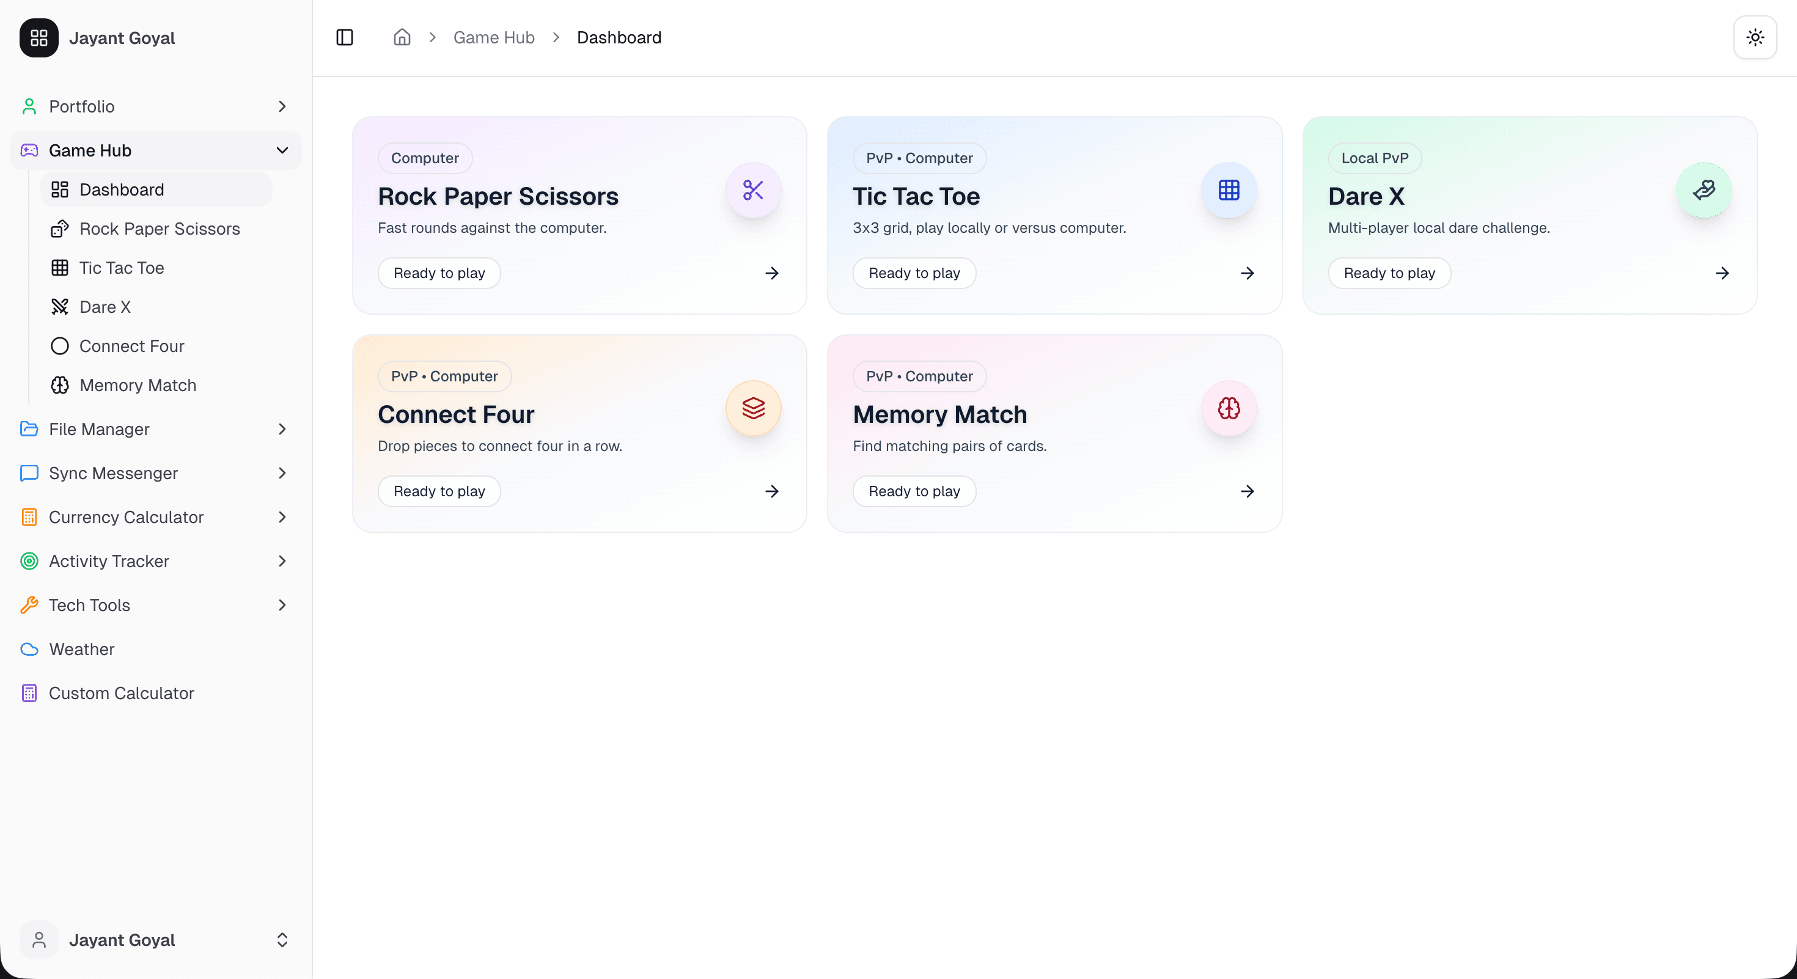1797x979 pixels.
Task: Click the arrow on Connect Four card
Action: pyautogui.click(x=771, y=491)
